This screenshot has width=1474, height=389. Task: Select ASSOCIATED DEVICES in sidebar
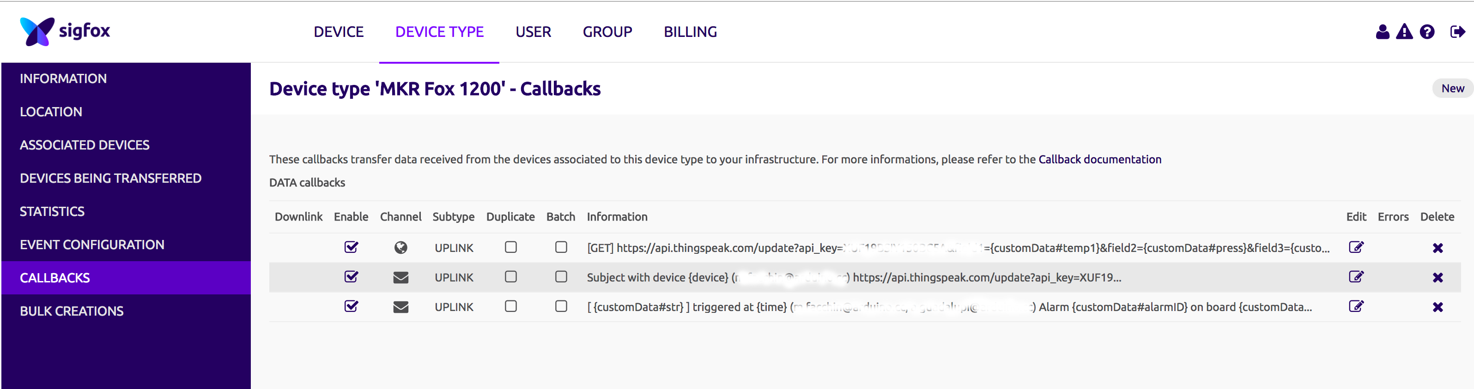pyautogui.click(x=84, y=145)
